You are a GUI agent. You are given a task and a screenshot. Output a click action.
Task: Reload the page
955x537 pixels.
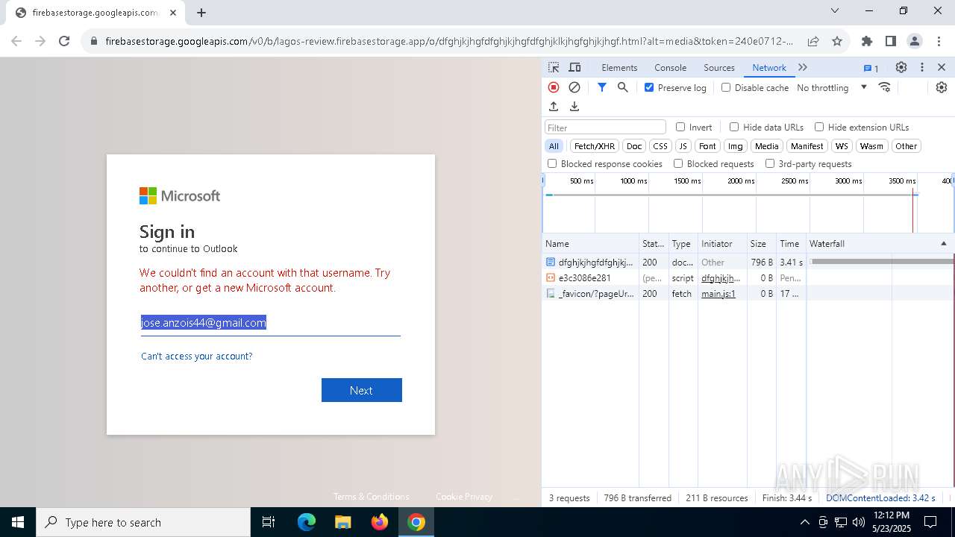click(64, 41)
